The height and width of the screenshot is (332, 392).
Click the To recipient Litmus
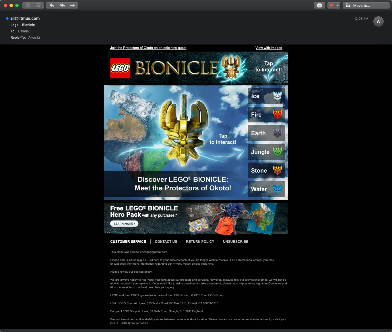24,31
